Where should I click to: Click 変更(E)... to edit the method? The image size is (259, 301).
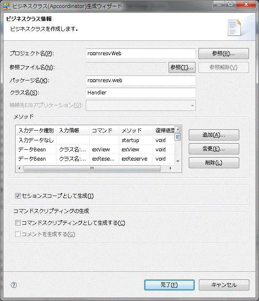point(214,149)
